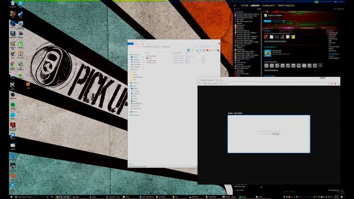Click the red X delete icon in Explorer toolbar
The height and width of the screenshot is (199, 354).
pyautogui.click(x=207, y=50)
